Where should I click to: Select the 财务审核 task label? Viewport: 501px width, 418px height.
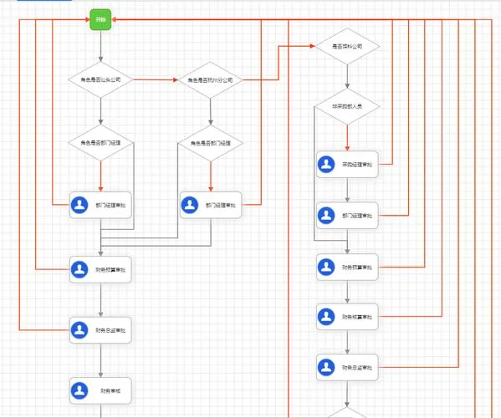(110, 391)
